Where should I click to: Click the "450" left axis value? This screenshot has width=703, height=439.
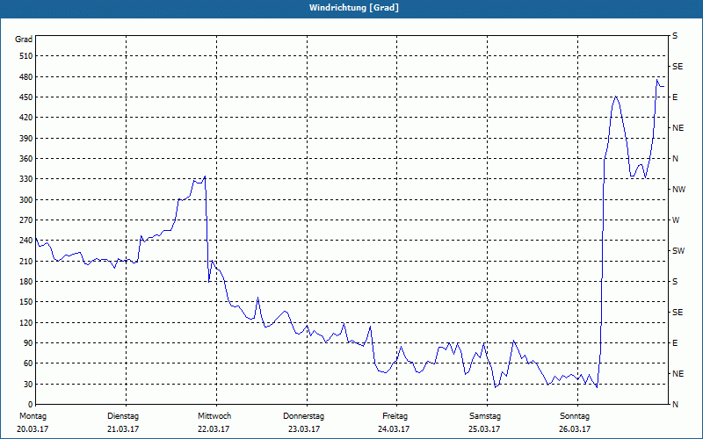[x=25, y=97]
